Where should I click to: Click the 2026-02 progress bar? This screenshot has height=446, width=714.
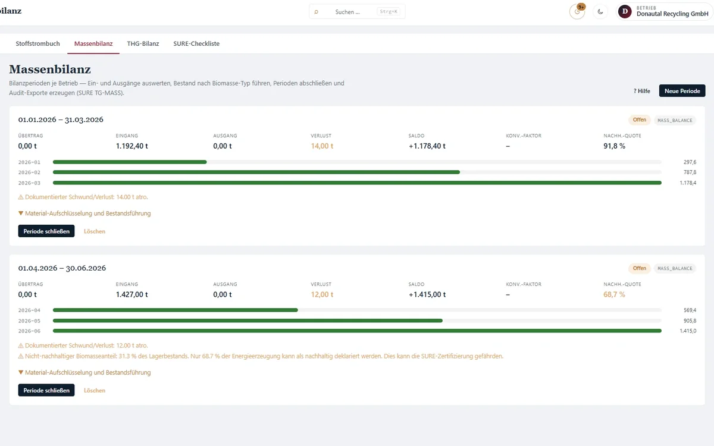(357, 172)
